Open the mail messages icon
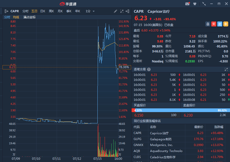The height and width of the screenshot is (162, 230). [187, 4]
